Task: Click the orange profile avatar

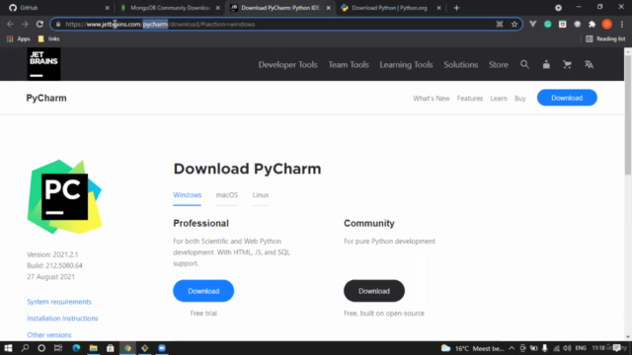Action: click(x=607, y=24)
